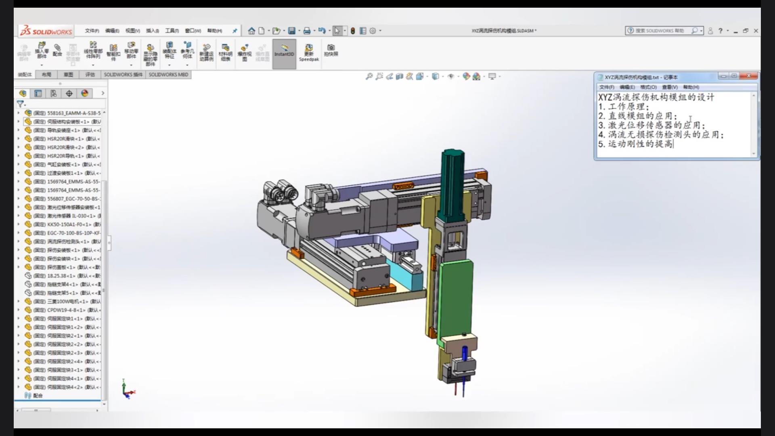This screenshot has height=436, width=775.
Task: Click the Rebuild traffic light icon
Action: pos(353,31)
